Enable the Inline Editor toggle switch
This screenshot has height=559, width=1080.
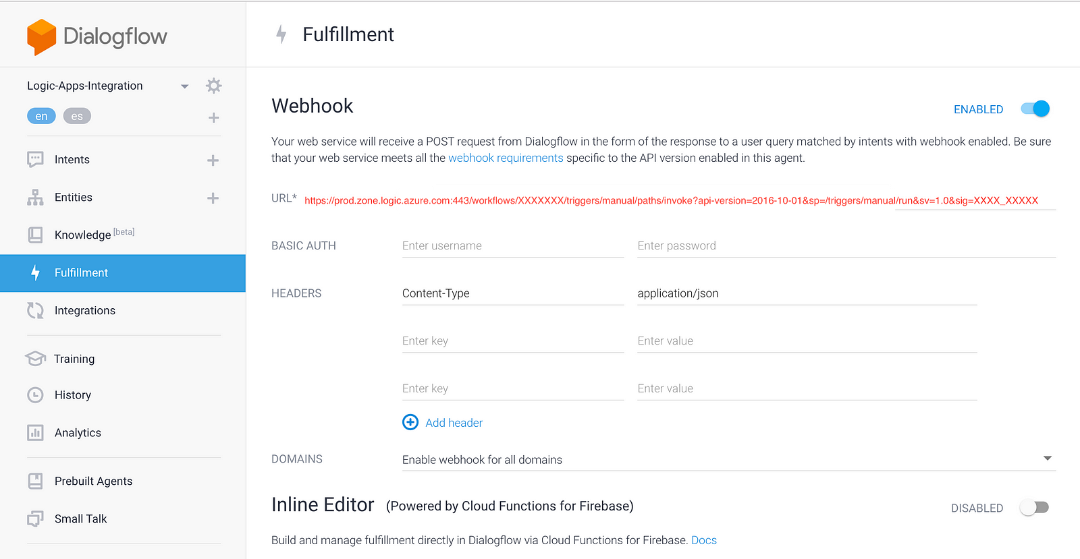pos(1034,508)
